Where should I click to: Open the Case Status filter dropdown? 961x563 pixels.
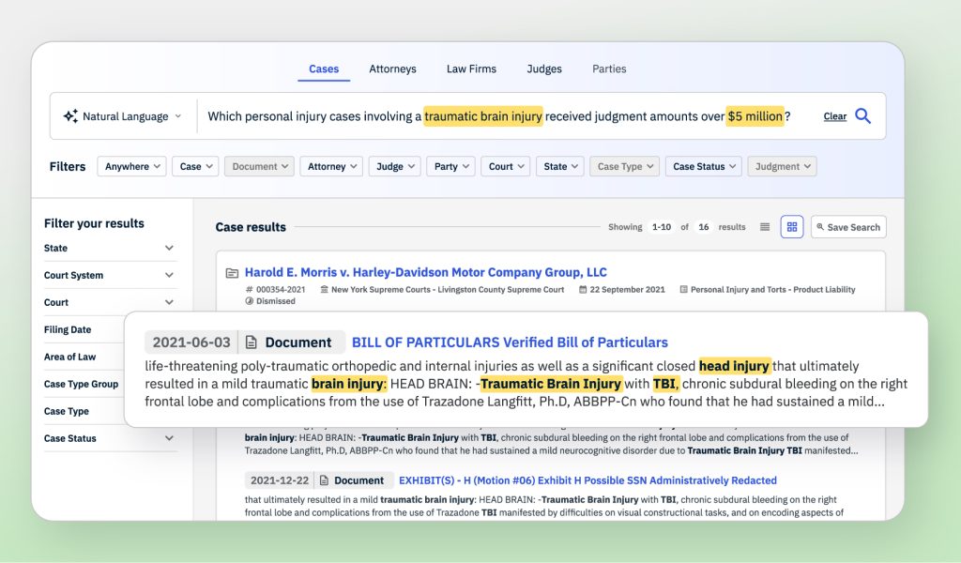click(x=704, y=166)
